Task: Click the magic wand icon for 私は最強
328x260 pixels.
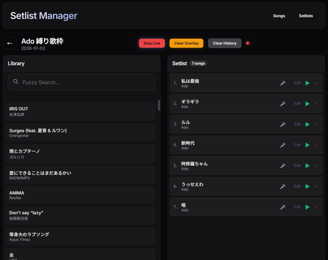Action: 283,83
